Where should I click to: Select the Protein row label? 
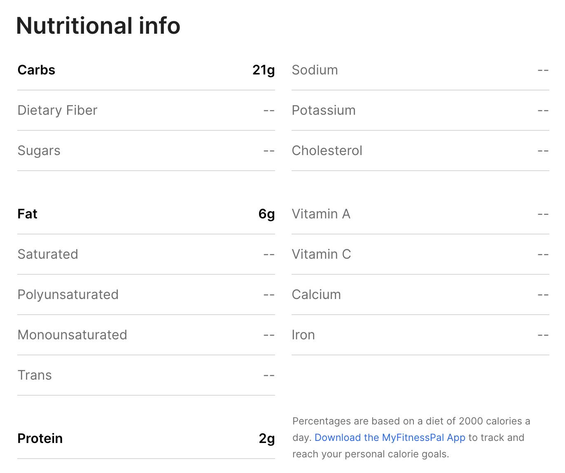point(40,438)
